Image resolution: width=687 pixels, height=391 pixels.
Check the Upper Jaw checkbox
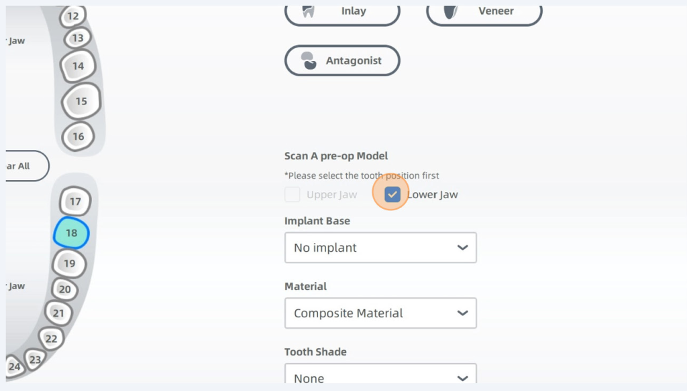coord(292,195)
